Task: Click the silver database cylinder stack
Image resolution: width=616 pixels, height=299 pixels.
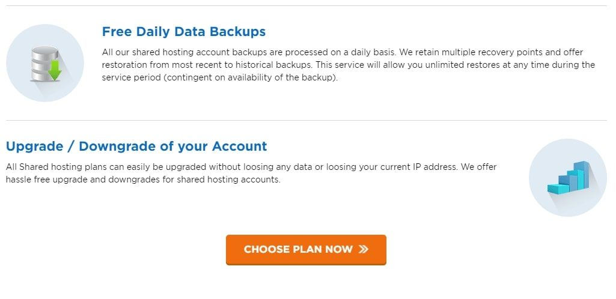Action: 41,64
